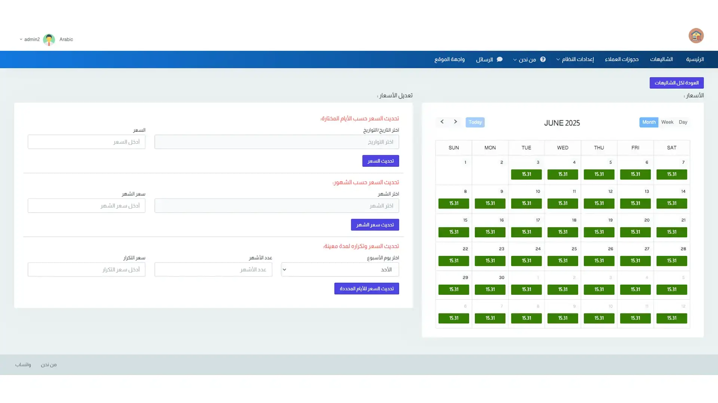Select the Month view button
This screenshot has width=718, height=403.
coord(649,122)
